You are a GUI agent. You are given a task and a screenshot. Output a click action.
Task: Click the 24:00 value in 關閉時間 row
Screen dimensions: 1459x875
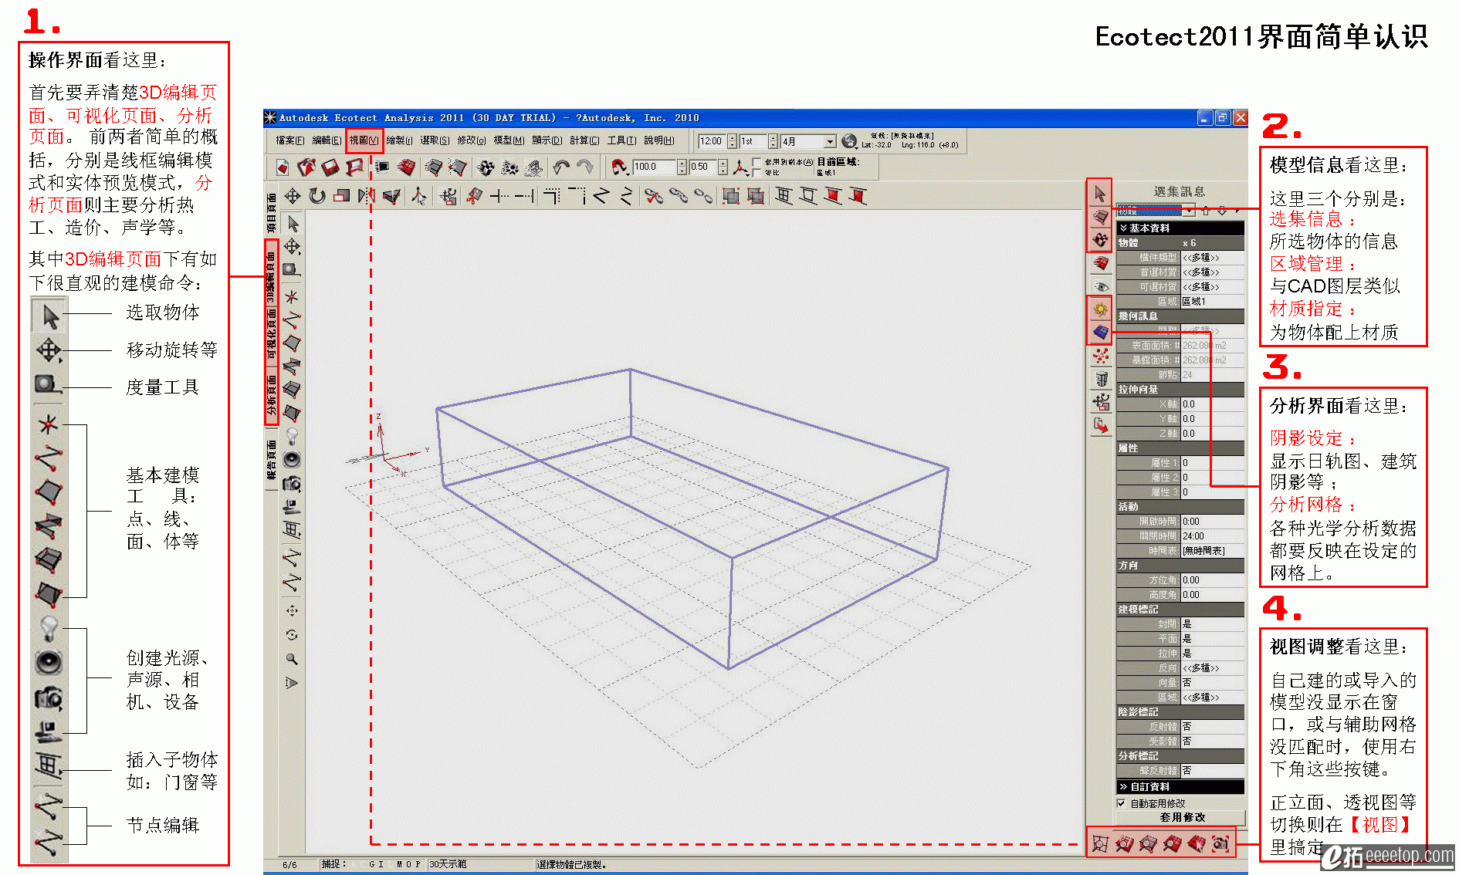pyautogui.click(x=1213, y=536)
